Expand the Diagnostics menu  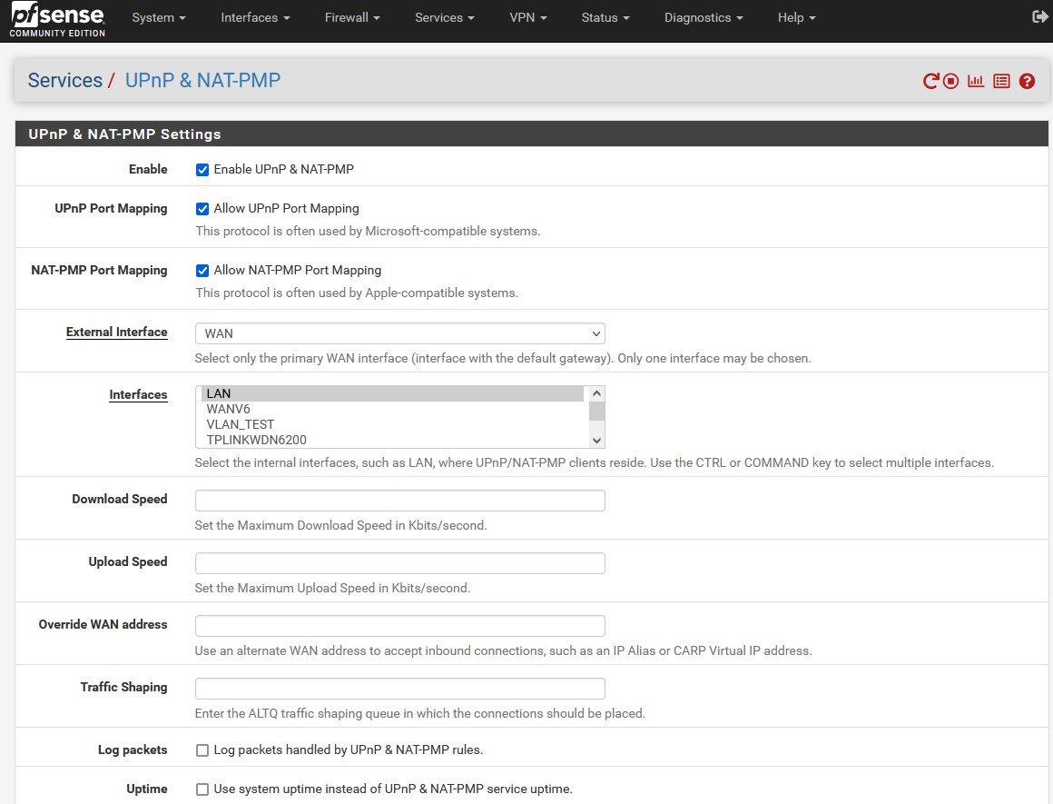[x=703, y=17]
